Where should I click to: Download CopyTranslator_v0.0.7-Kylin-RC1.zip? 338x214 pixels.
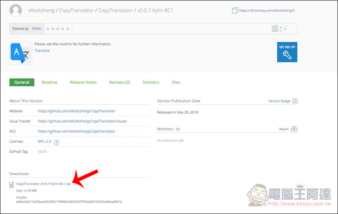point(43,184)
